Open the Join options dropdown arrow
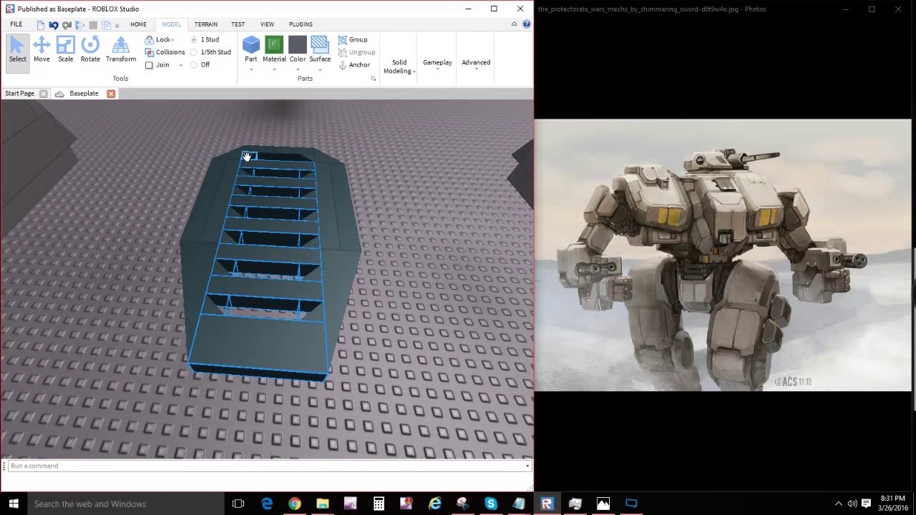The height and width of the screenshot is (515, 916). tap(181, 65)
